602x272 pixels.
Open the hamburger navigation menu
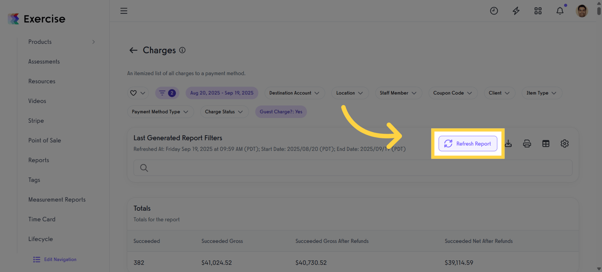tap(124, 11)
